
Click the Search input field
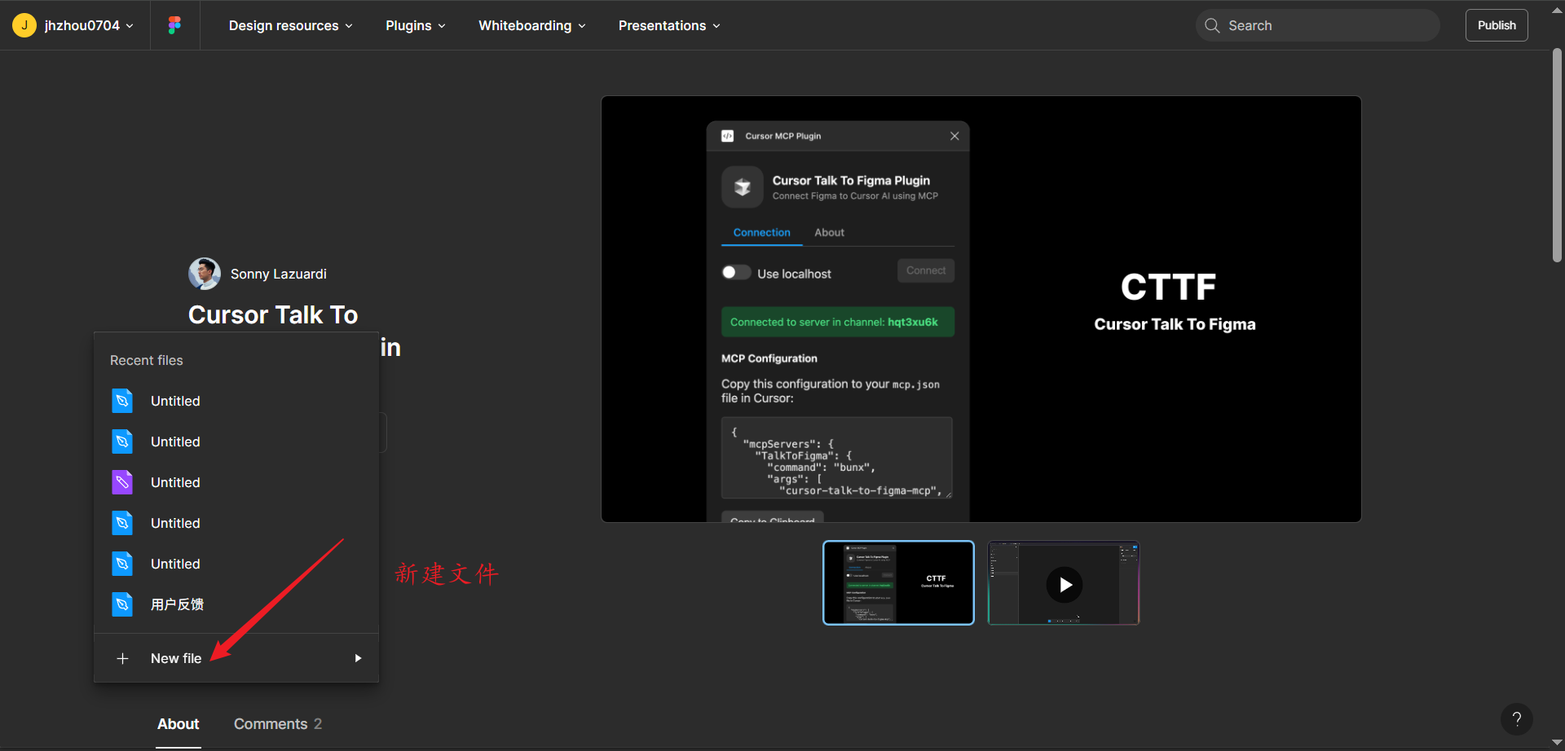(1317, 25)
